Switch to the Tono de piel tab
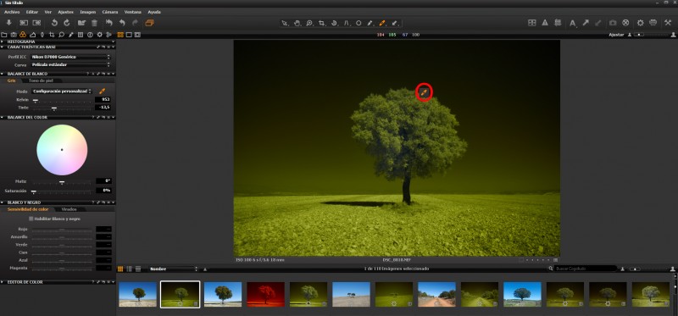 click(41, 80)
